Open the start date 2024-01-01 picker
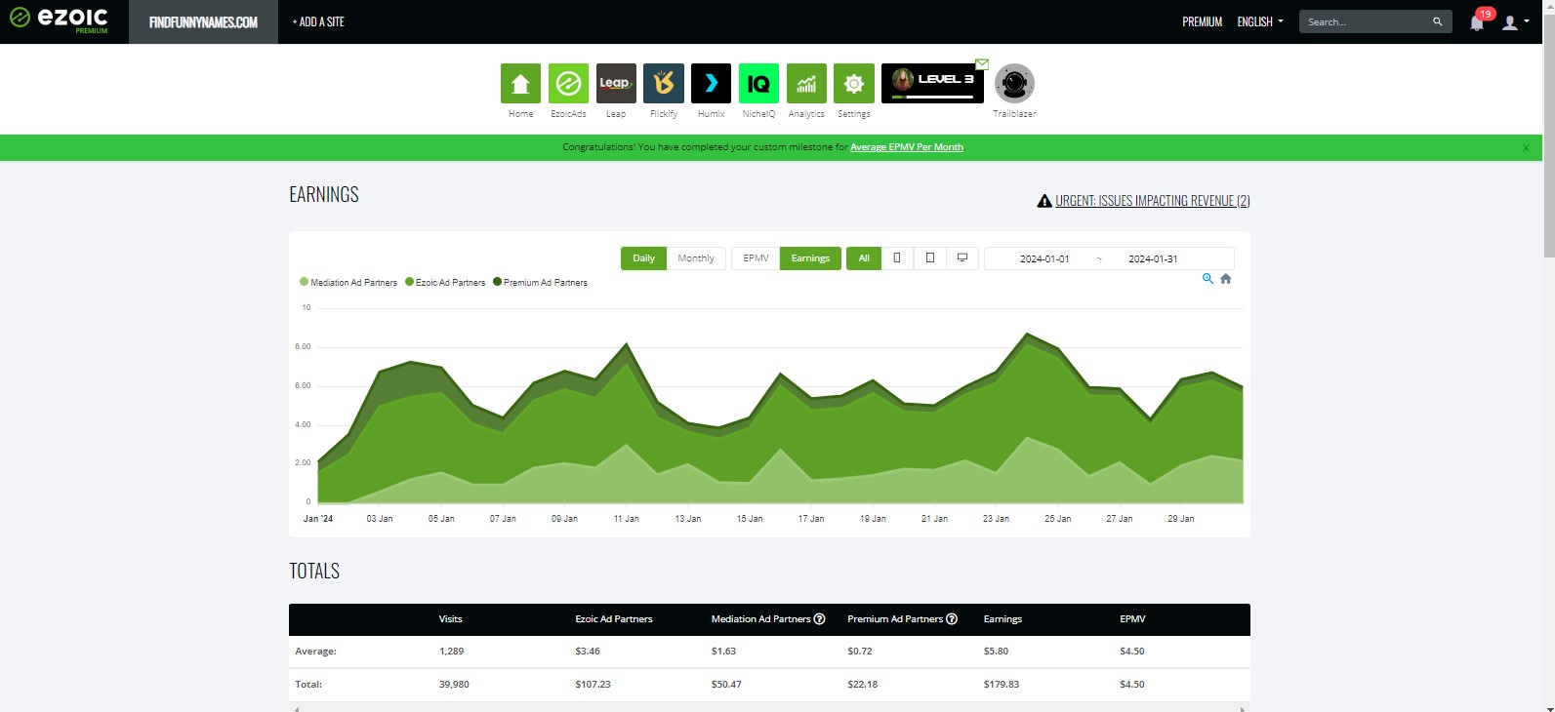Image resolution: width=1555 pixels, height=712 pixels. click(x=1044, y=258)
